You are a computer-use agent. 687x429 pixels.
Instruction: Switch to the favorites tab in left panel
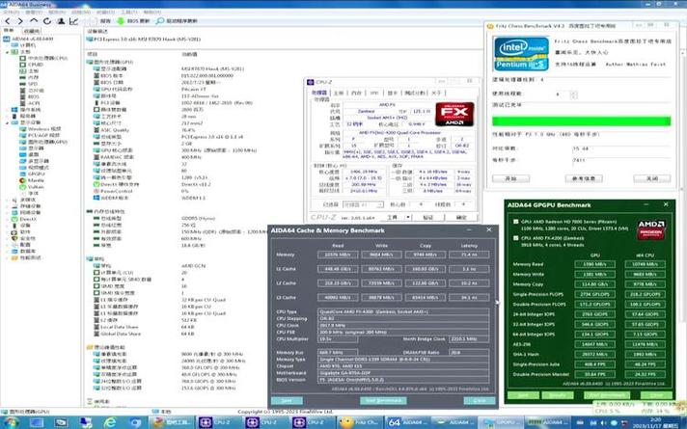coord(31,31)
